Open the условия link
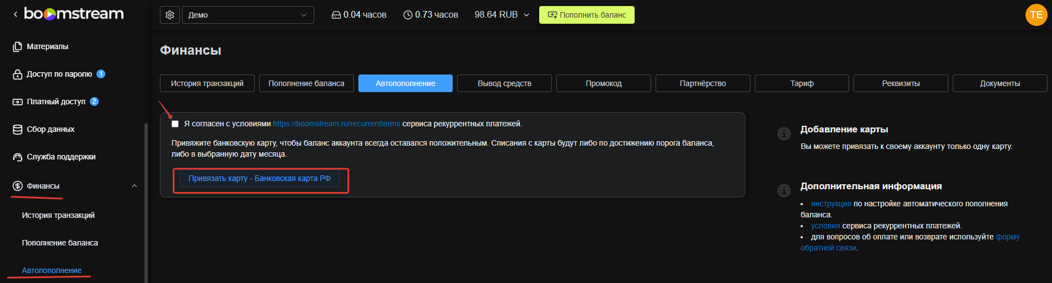1052x283 pixels. tap(825, 226)
